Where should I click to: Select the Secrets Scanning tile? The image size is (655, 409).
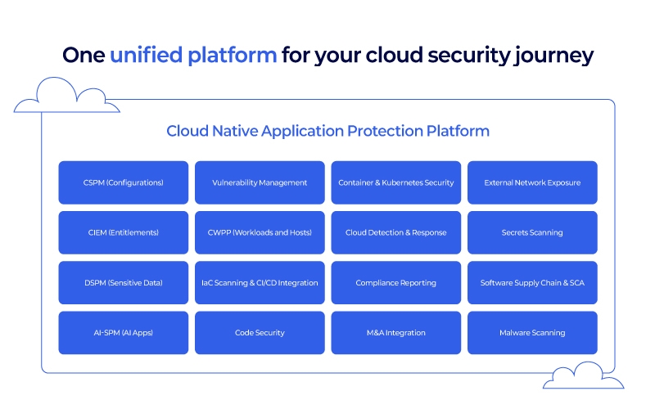(532, 232)
